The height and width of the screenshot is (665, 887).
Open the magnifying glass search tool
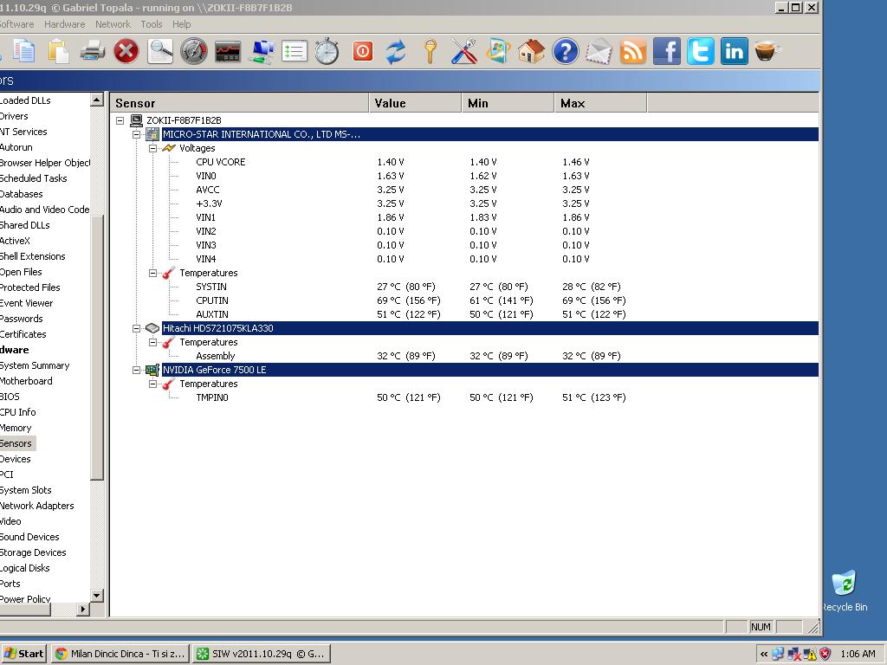click(160, 52)
